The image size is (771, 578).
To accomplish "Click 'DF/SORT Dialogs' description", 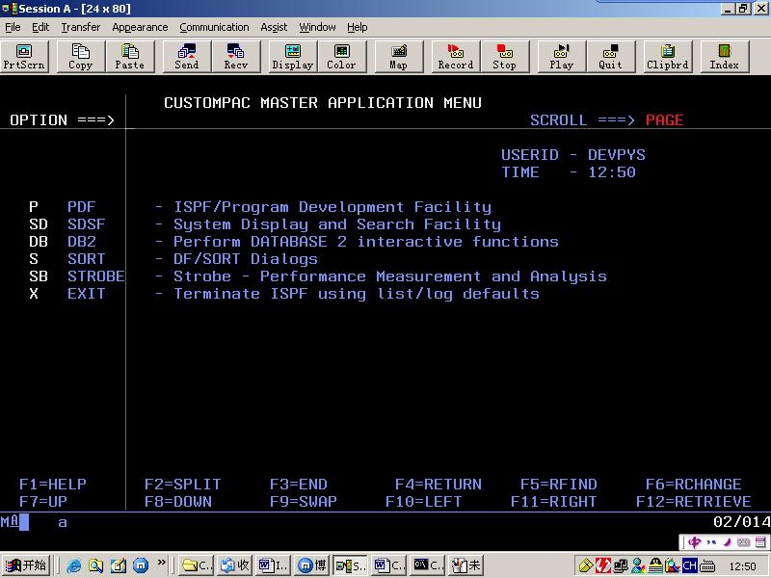I will [x=246, y=259].
